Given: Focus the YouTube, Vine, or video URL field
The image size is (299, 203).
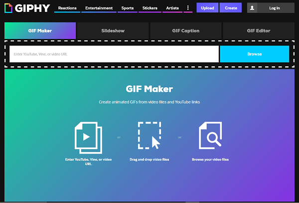Looking at the screenshot, I should pos(114,54).
